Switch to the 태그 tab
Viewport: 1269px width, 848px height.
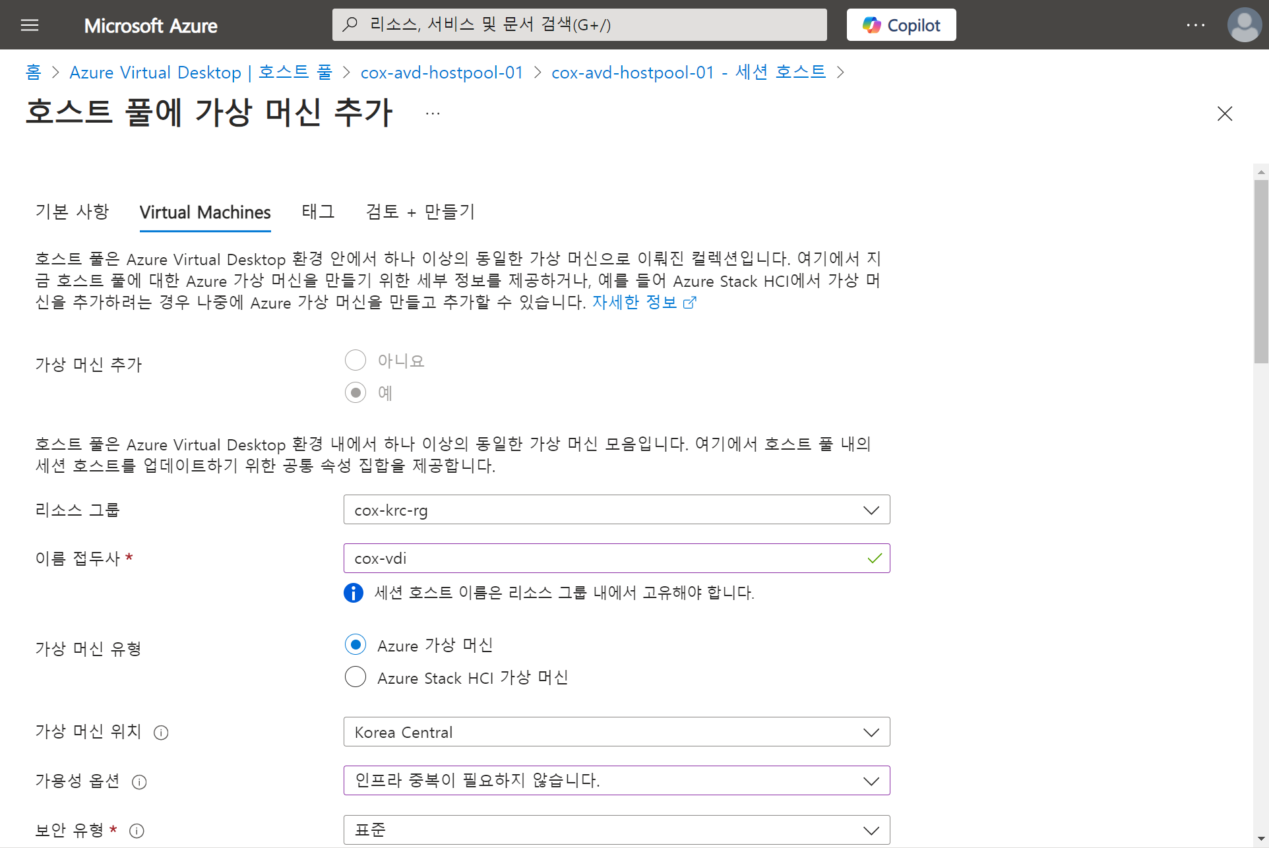click(x=318, y=212)
